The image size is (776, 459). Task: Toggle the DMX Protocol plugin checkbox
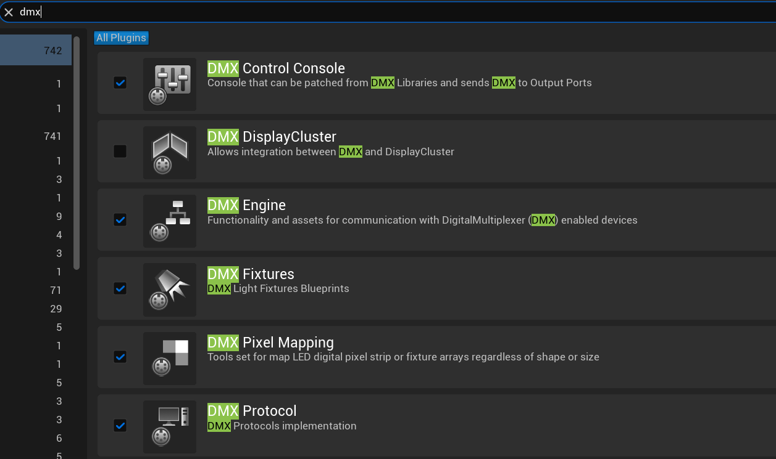tap(120, 425)
